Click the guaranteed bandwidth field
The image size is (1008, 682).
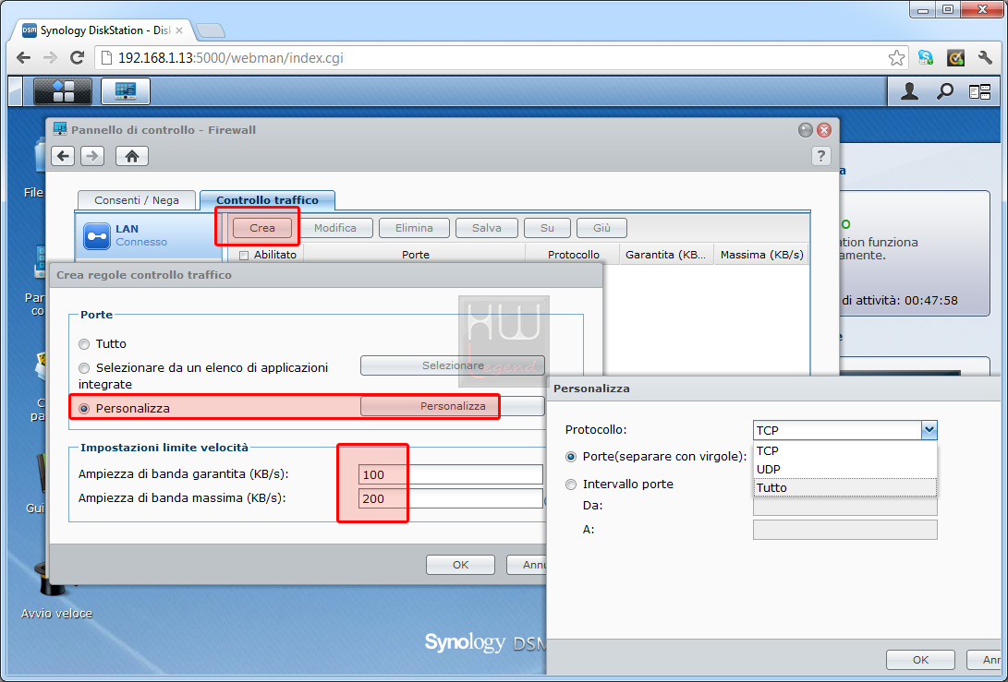pyautogui.click(x=451, y=475)
